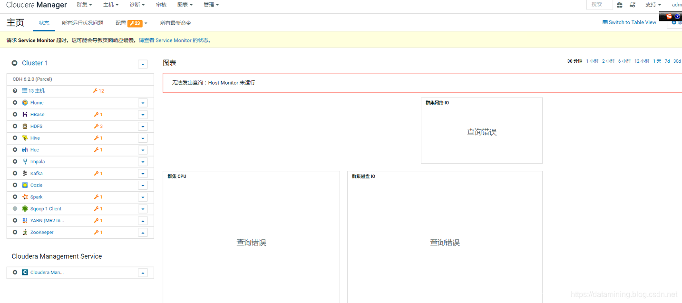Open the 配置 tab with 23 badge

131,23
